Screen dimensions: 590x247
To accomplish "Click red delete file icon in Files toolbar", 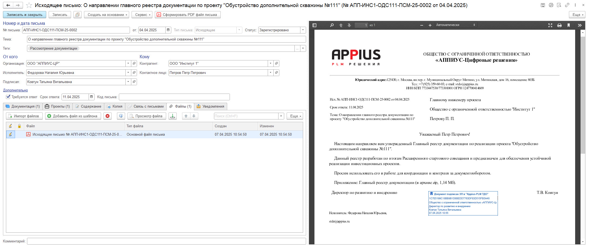I will click(108, 116).
